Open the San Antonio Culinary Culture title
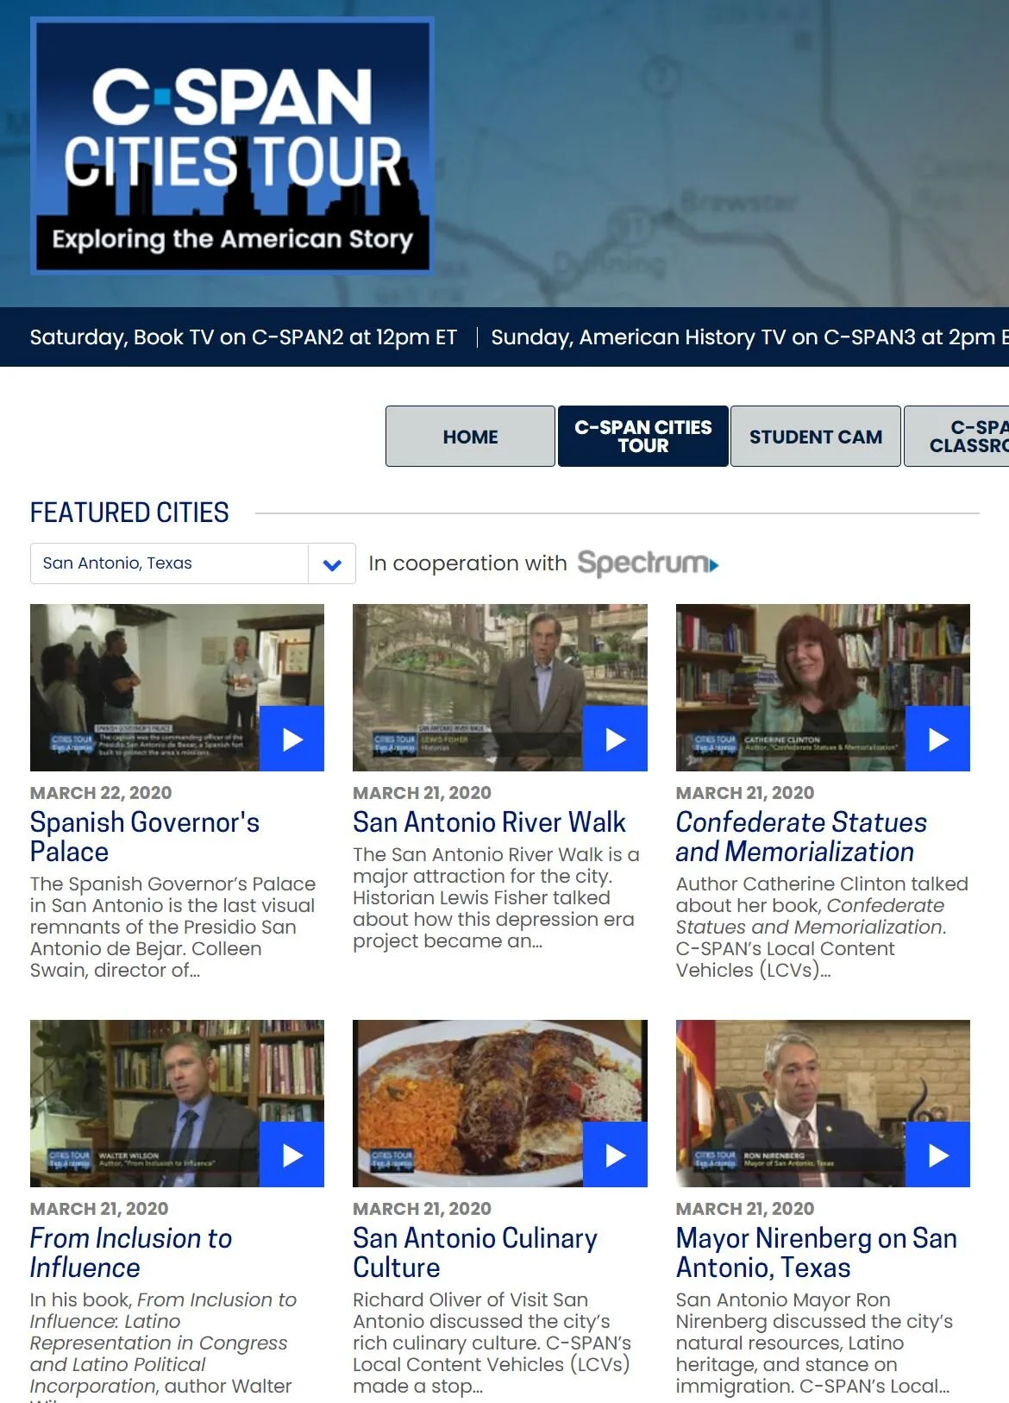The width and height of the screenshot is (1009, 1403). (475, 1253)
